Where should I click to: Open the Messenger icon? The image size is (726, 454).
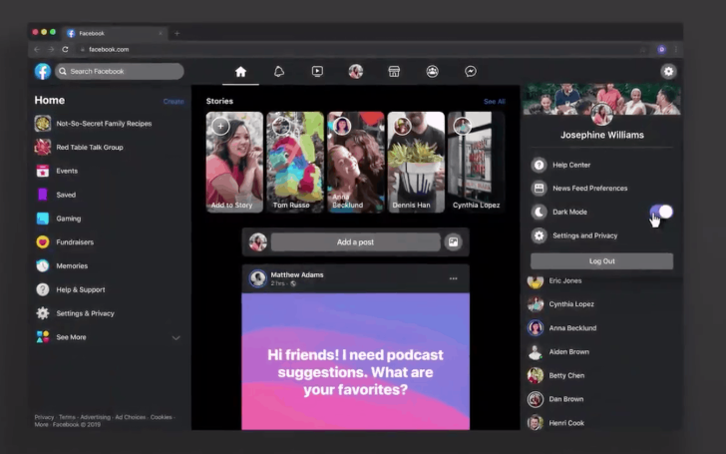[x=471, y=72]
